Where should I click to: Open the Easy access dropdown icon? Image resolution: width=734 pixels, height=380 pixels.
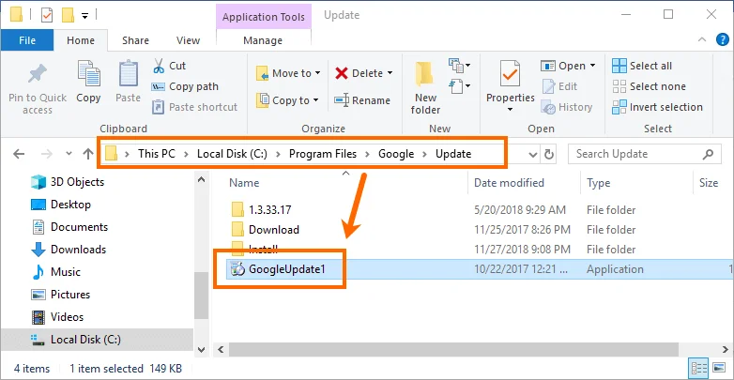coord(459,86)
